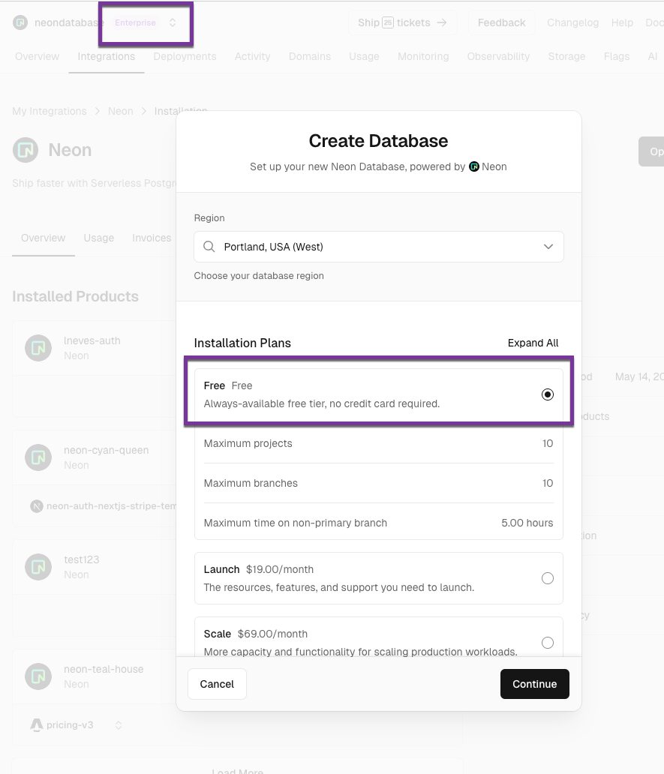Click the pricing-v3 project icon
This screenshot has width=664, height=774.
37,725
